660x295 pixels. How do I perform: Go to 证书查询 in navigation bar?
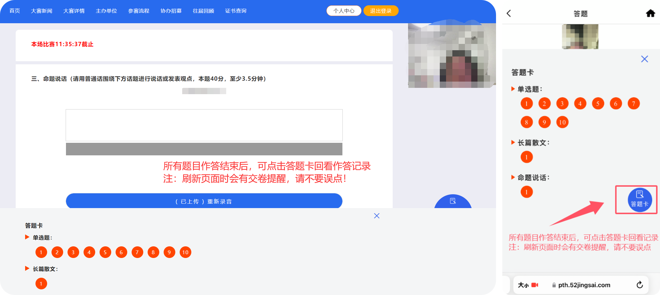tap(236, 11)
